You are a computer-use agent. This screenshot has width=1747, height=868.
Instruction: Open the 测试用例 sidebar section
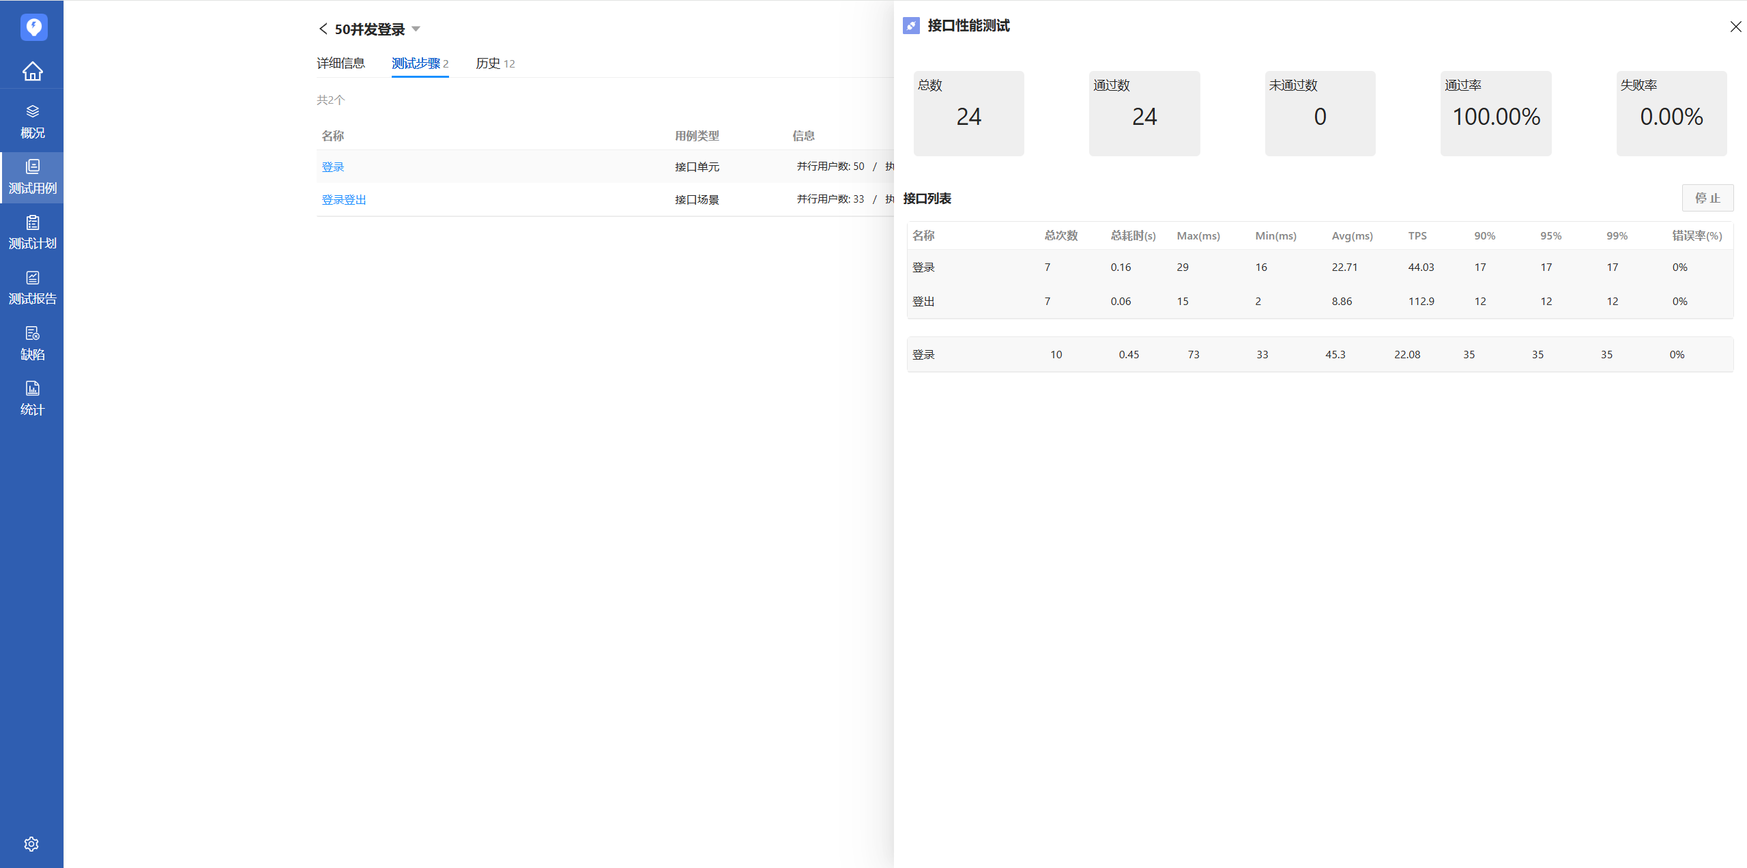32,177
